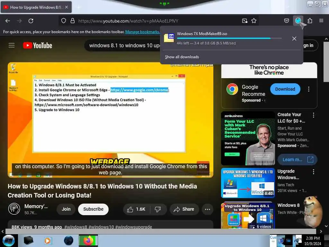Open Ians Tech upgrade video thumbnail
Screen dimensions: 329x247
(248, 183)
